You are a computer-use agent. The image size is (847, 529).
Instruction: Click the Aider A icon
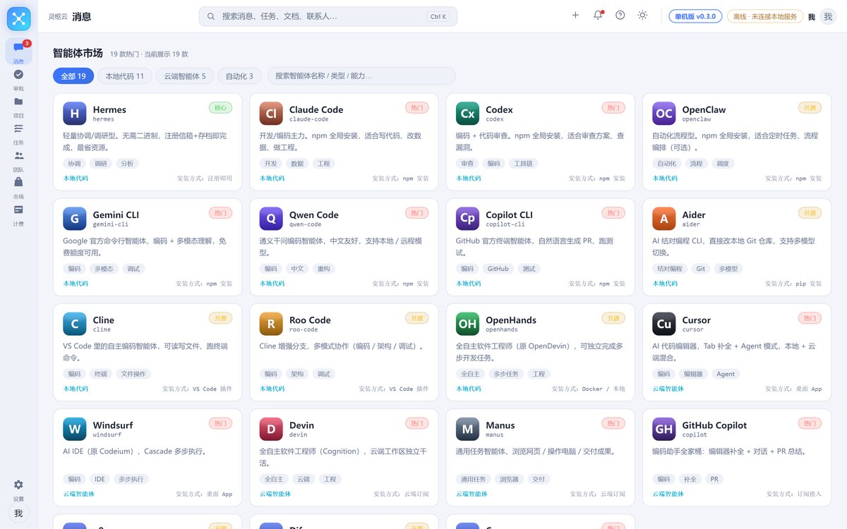pyautogui.click(x=664, y=219)
